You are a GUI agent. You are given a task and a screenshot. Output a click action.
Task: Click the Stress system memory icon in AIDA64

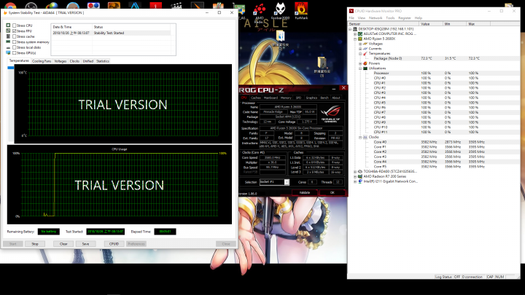click(8, 42)
